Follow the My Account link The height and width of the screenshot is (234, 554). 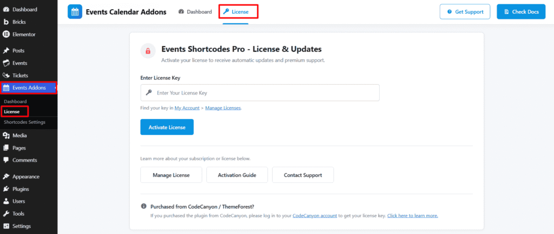[x=187, y=108]
